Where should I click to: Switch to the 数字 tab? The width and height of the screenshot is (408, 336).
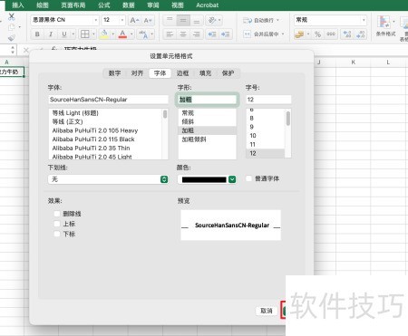pos(114,73)
